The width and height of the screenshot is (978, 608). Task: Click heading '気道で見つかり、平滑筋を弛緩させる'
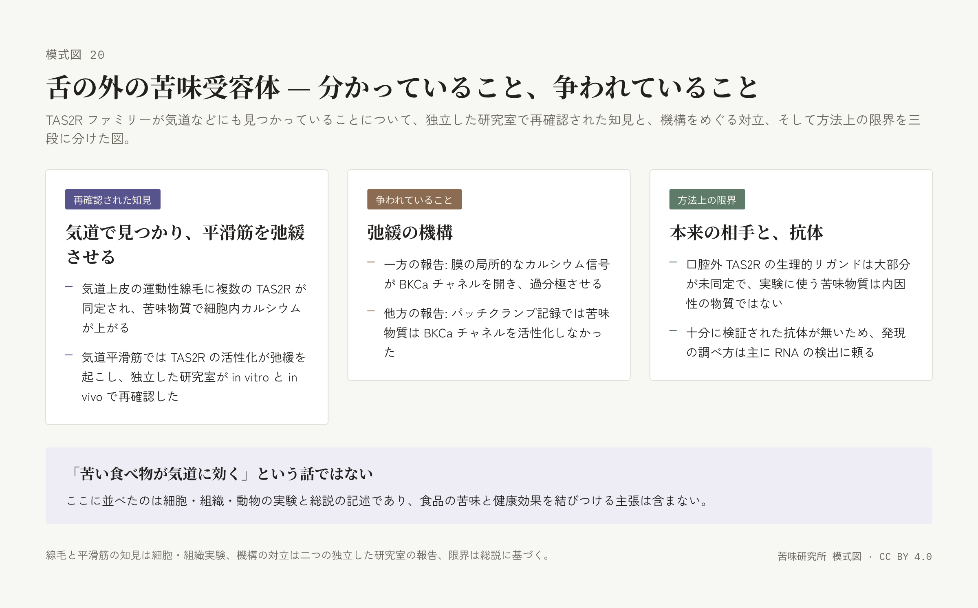pyautogui.click(x=185, y=245)
